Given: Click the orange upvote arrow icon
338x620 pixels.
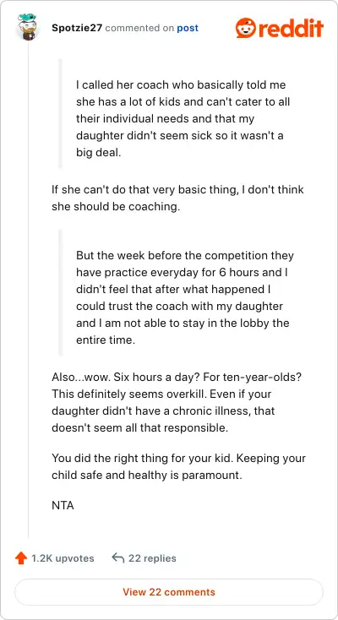Looking at the screenshot, I should 20,558.
